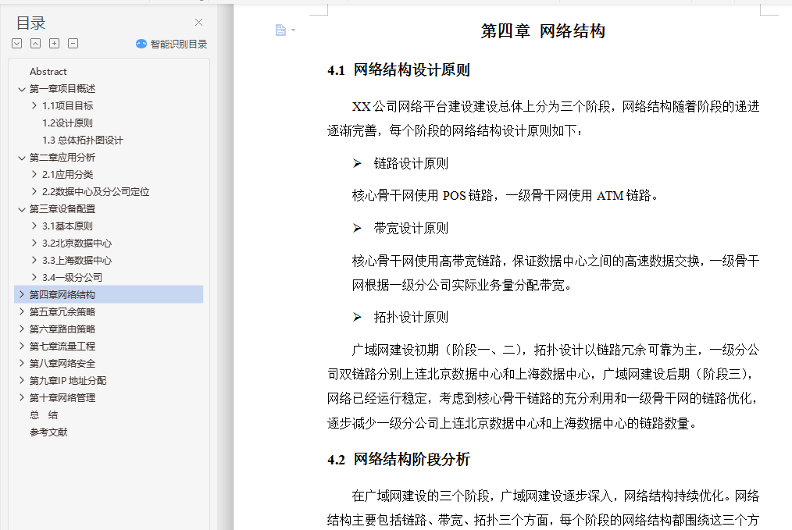Jump to 1.2设计原则 heading

pos(68,123)
